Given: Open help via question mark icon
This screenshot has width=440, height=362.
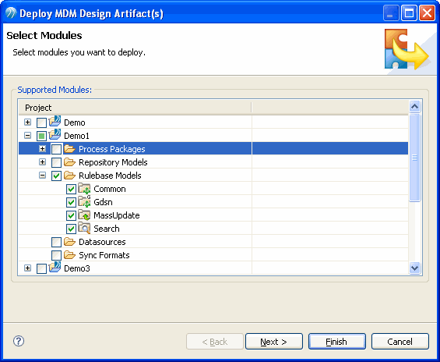Looking at the screenshot, I should [19, 341].
